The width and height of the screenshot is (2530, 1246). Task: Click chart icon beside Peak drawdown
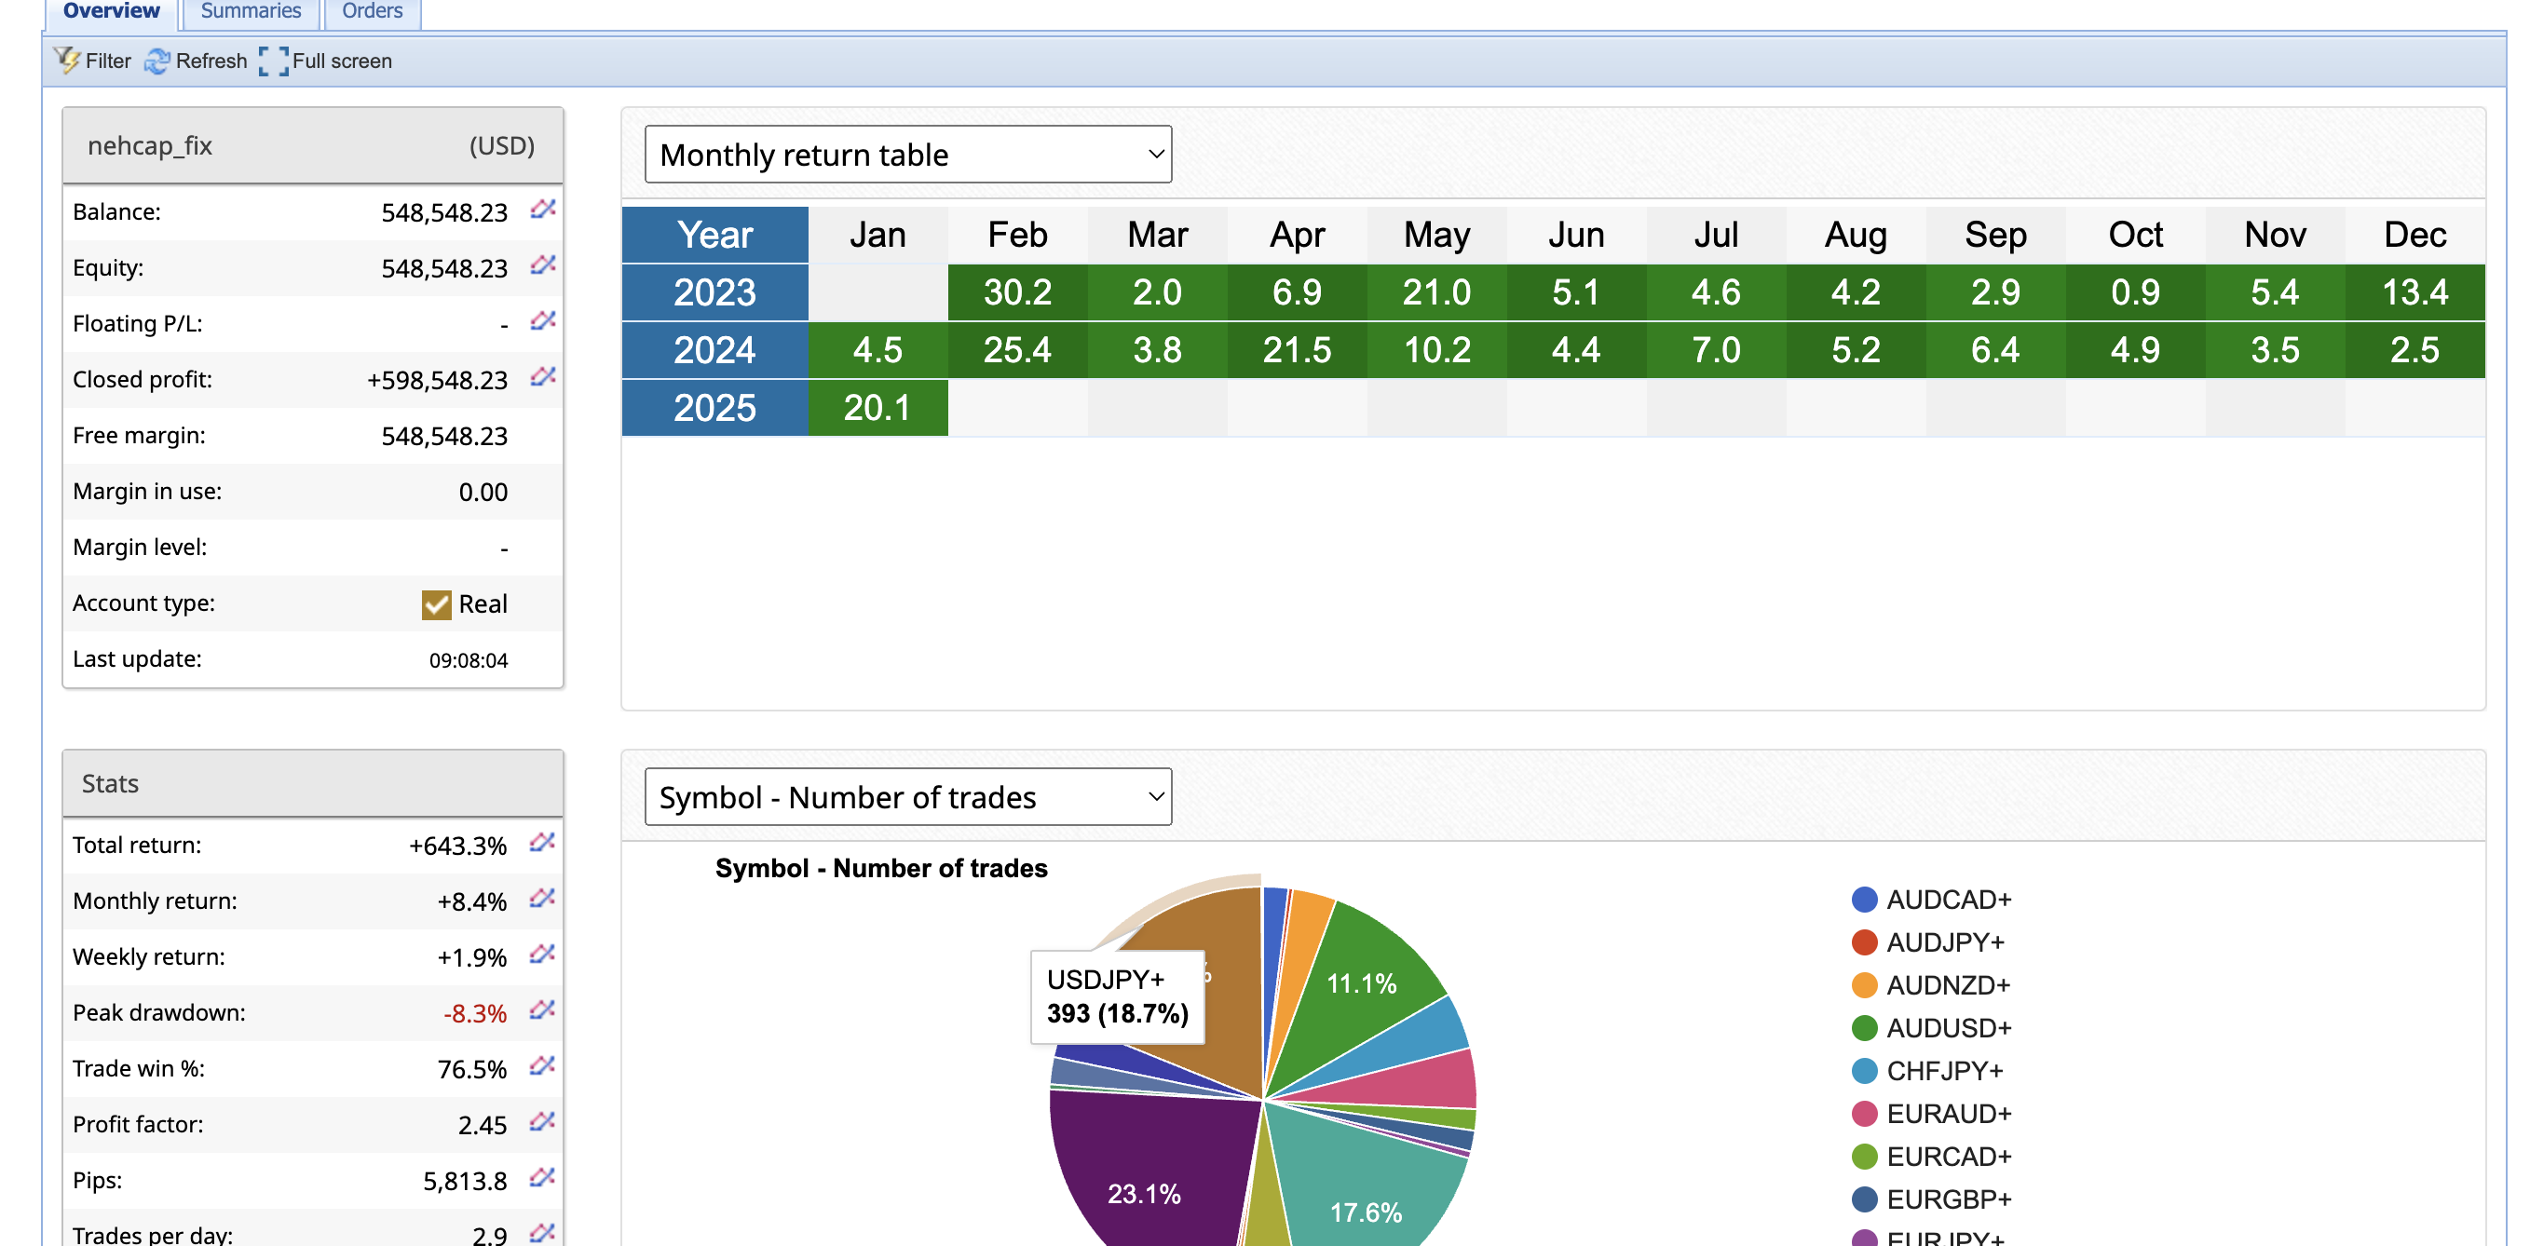(x=542, y=1010)
